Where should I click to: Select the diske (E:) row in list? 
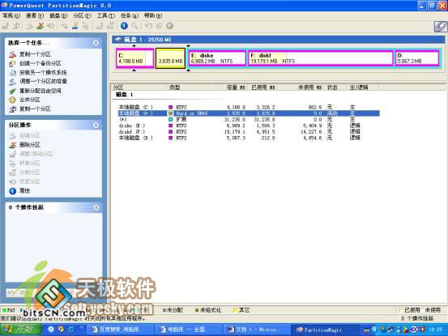249,125
